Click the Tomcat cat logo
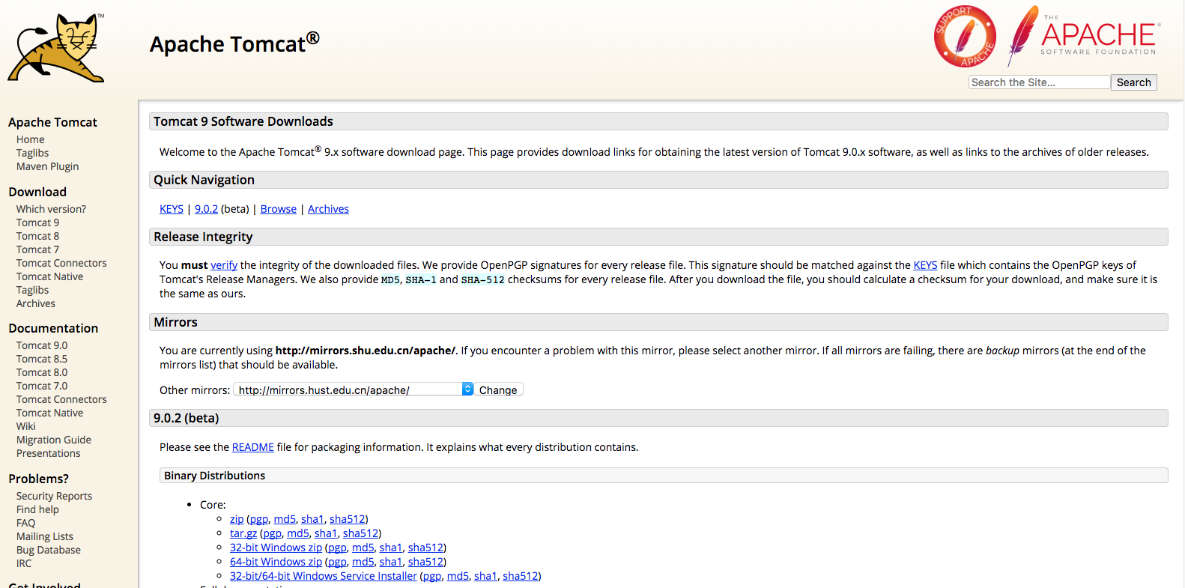1185x588 pixels. coord(56,48)
